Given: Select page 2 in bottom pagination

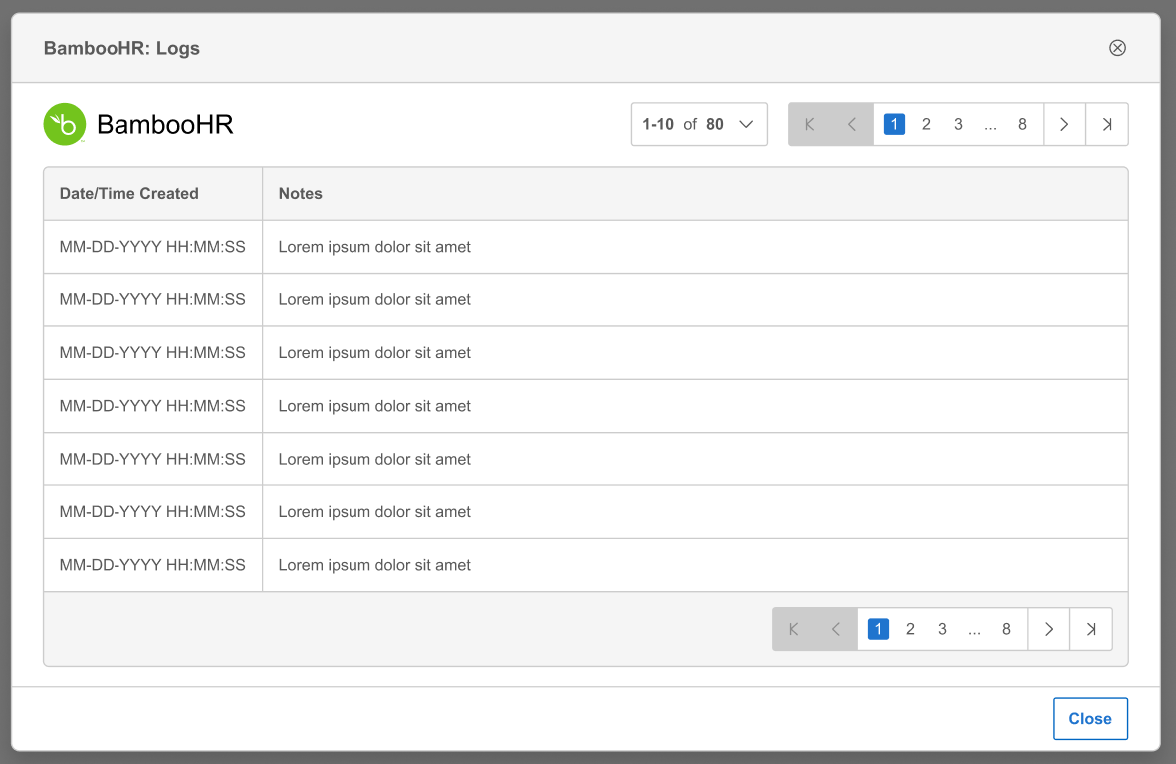Looking at the screenshot, I should (x=910, y=629).
